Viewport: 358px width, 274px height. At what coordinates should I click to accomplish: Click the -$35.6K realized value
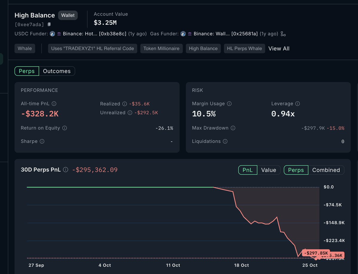(x=139, y=104)
